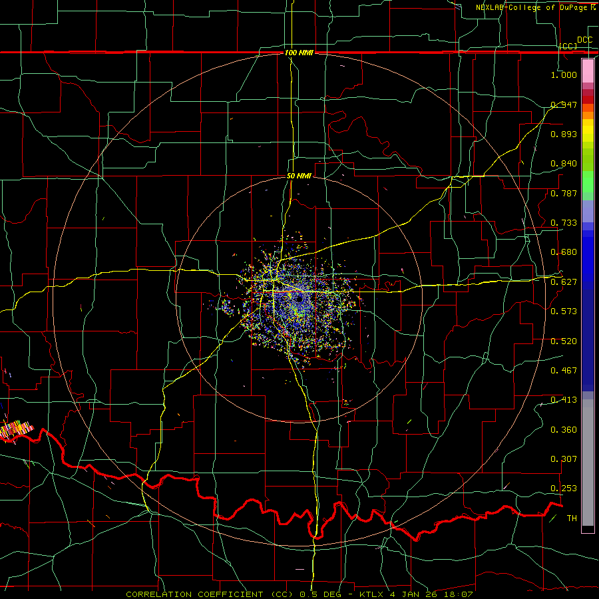
Task: Select the 0.627 legend value
Action: [x=564, y=282]
